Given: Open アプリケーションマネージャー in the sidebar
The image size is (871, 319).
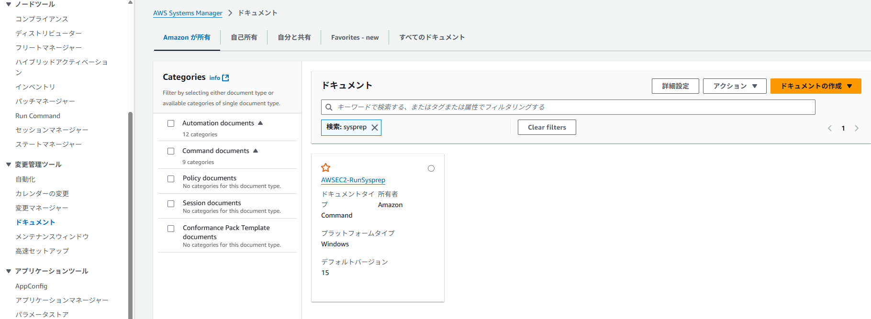Looking at the screenshot, I should tap(62, 300).
